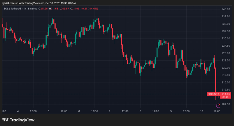This screenshot has height=126, width=234.
Task: Click the 225.00 price axis label
Action: coord(225,53)
